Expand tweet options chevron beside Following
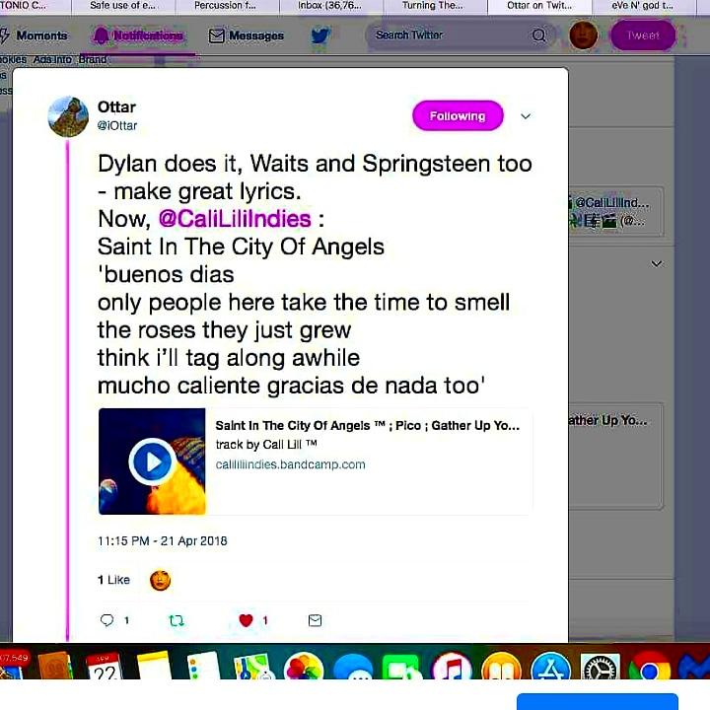The image size is (710, 710). click(526, 116)
